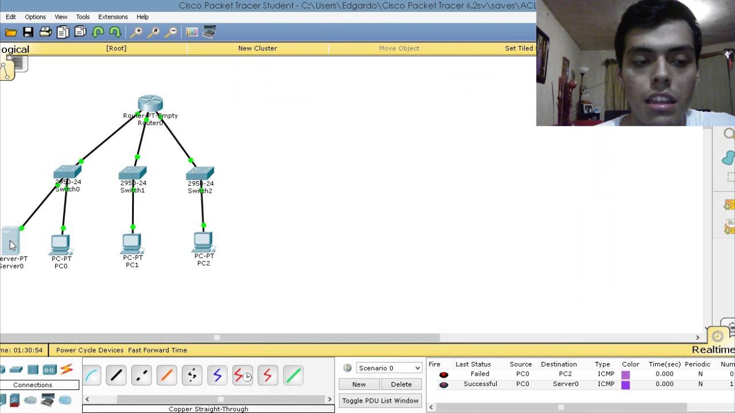Select Router0 device on the workspace
This screenshot has width=735, height=413.
coord(150,104)
